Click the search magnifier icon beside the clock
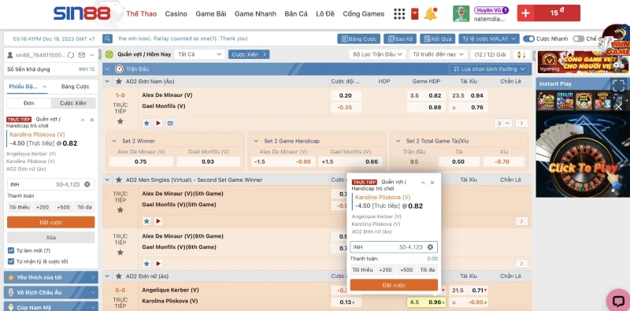 pos(107,39)
